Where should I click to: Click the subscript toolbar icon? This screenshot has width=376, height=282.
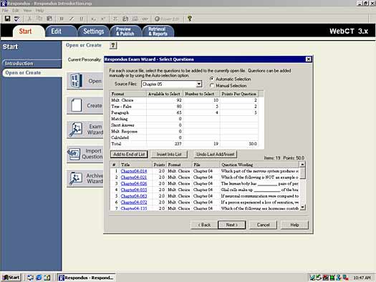pos(93,19)
